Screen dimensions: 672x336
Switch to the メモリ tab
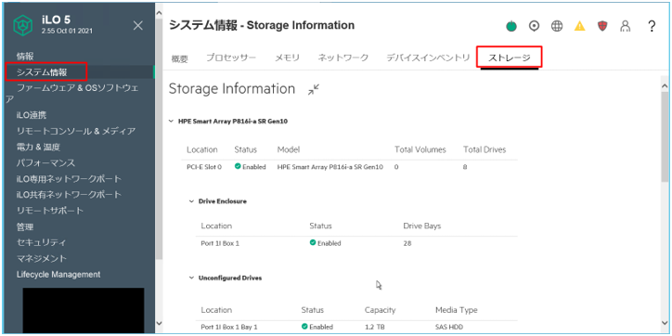click(287, 58)
